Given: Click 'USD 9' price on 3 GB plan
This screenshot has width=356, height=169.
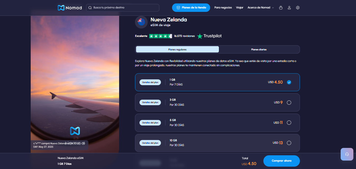Looking at the screenshot, I should click(278, 103).
